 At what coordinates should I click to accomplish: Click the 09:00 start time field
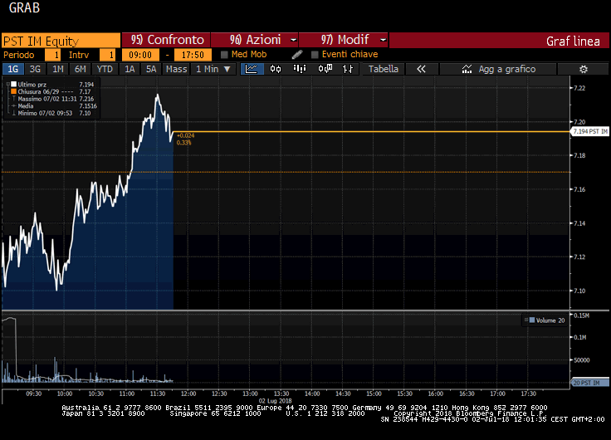pos(140,55)
